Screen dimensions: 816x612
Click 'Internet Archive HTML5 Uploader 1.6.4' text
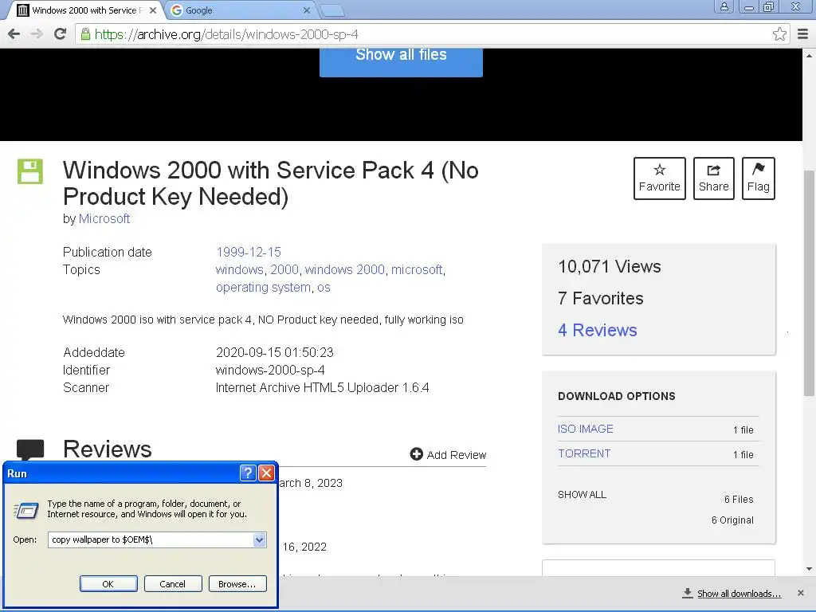click(322, 388)
